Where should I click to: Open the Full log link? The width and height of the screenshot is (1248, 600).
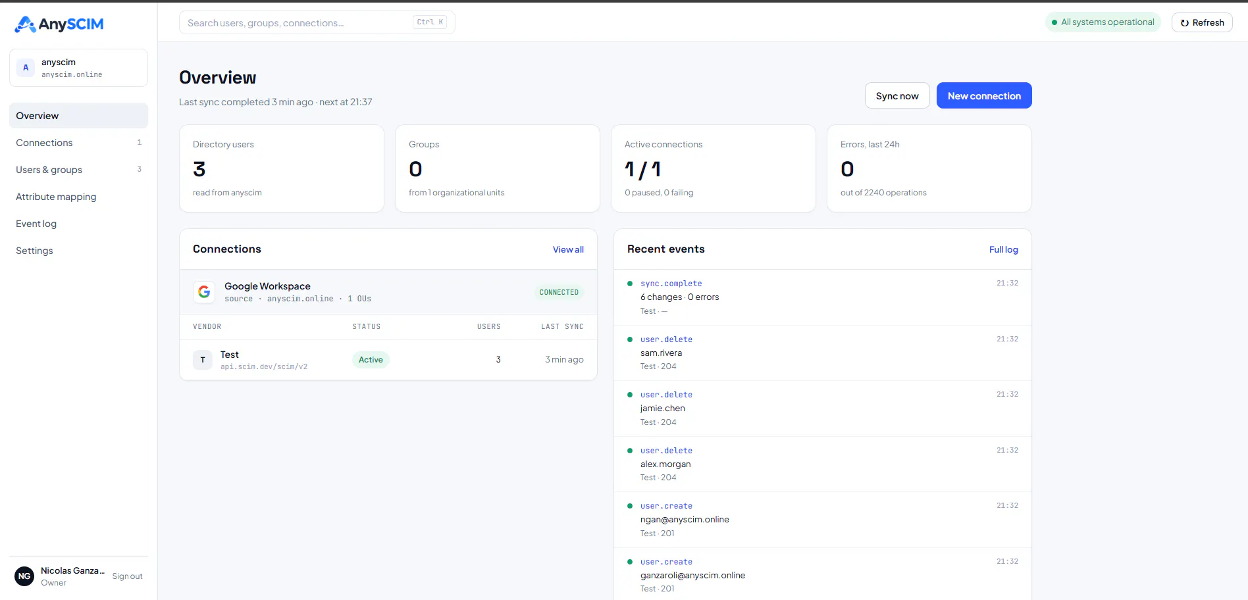[1003, 249]
